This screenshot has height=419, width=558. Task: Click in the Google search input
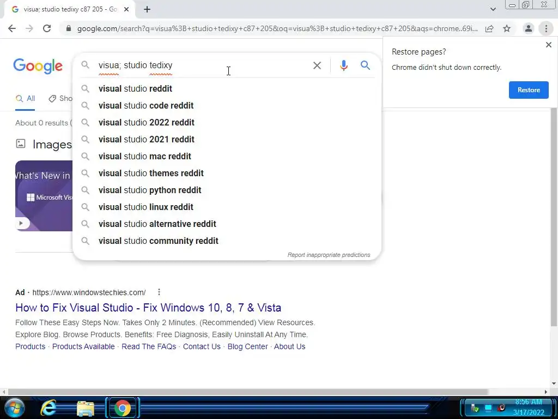(x=201, y=65)
